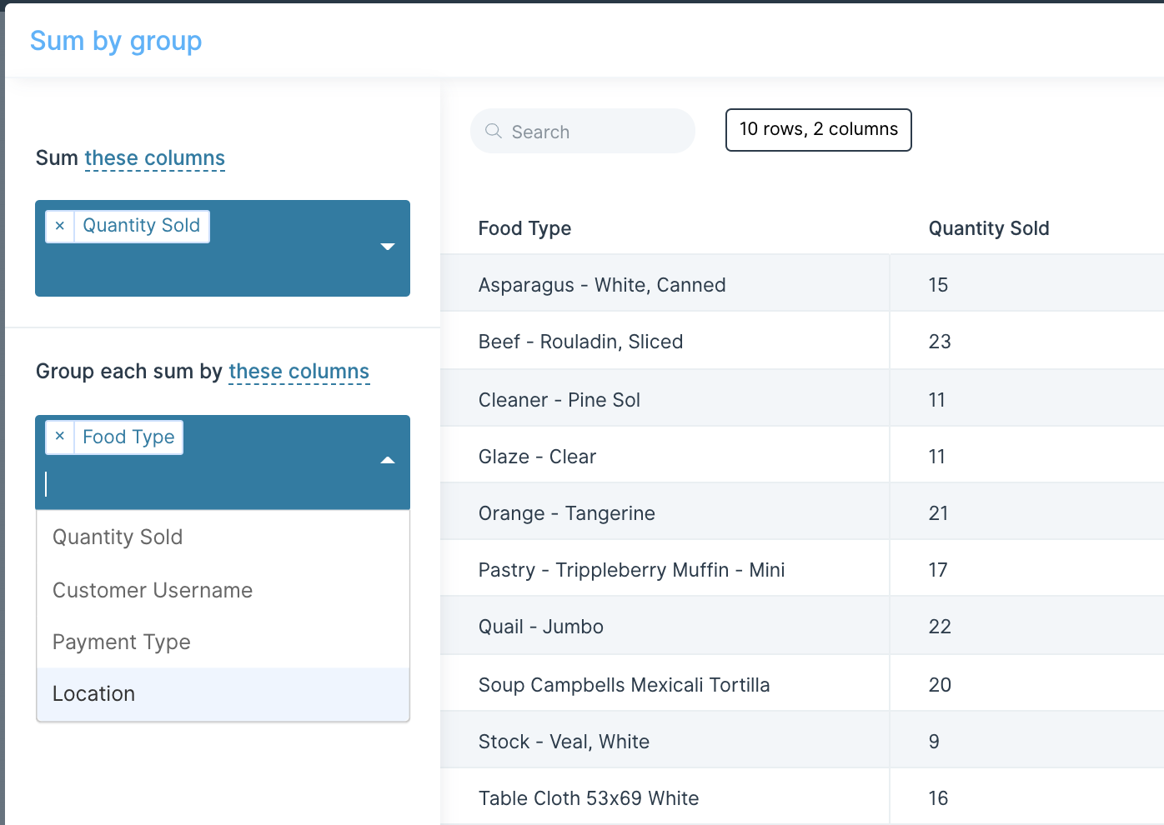The width and height of the screenshot is (1164, 825).
Task: Click the search magnifier icon
Action: coord(494,132)
